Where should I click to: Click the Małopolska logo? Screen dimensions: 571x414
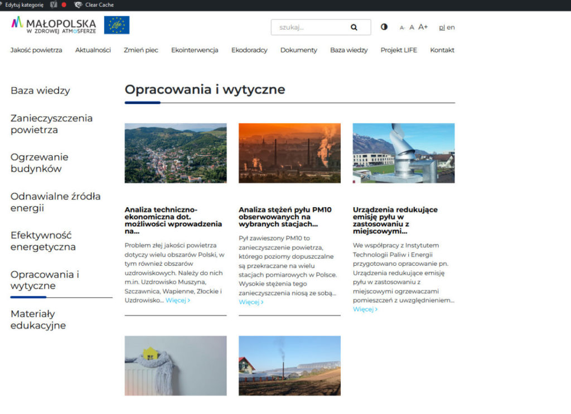tap(54, 25)
